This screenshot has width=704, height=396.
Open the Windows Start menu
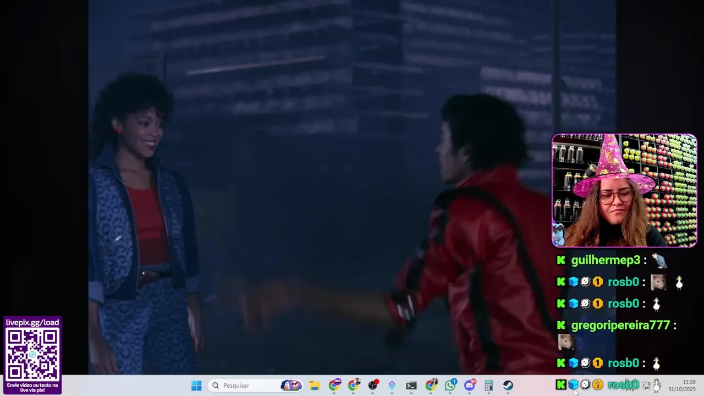pyautogui.click(x=196, y=386)
